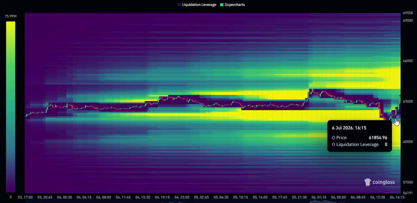Click the 04, 11:45 time axis label
Viewport: 417px width, 203px height.
(x=123, y=197)
